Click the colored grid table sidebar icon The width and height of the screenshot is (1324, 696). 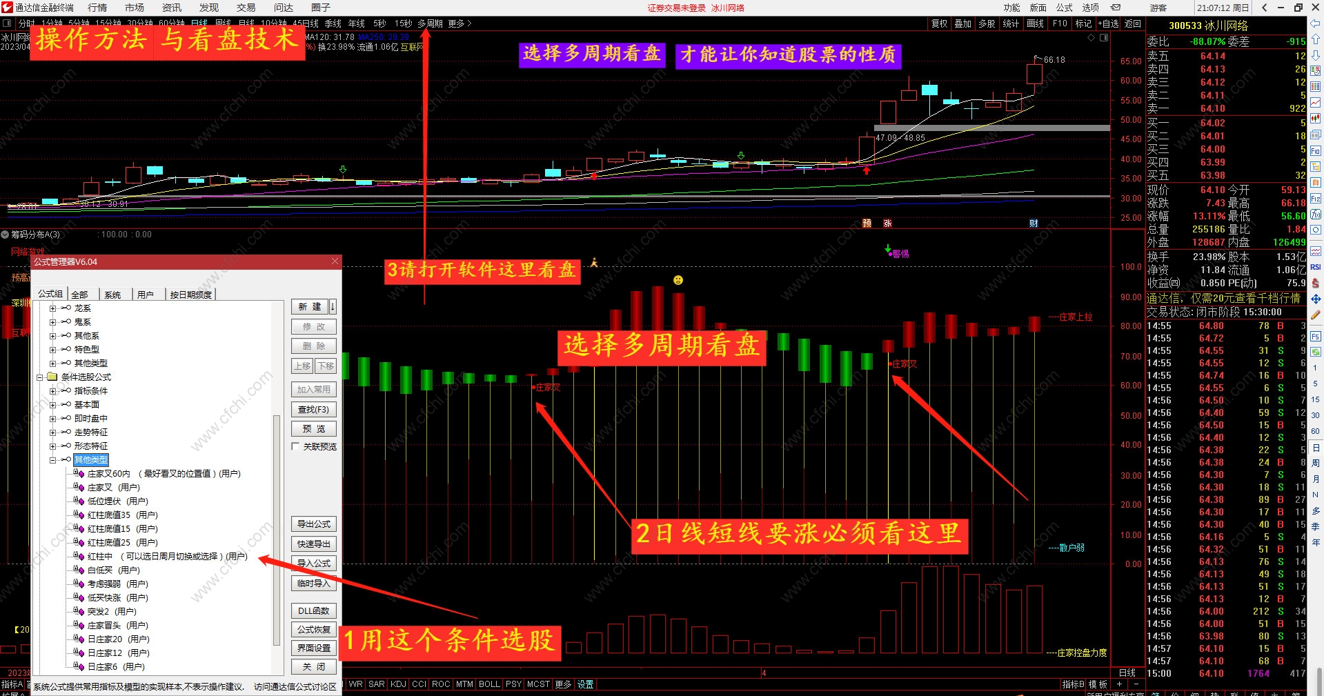[x=1316, y=86]
